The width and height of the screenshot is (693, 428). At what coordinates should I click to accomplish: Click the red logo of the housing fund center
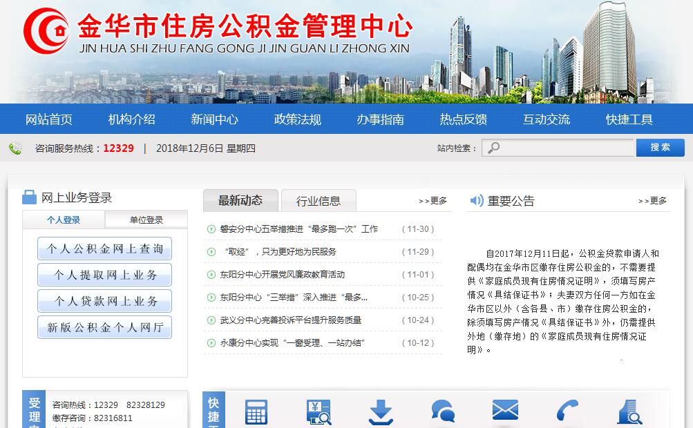46,31
